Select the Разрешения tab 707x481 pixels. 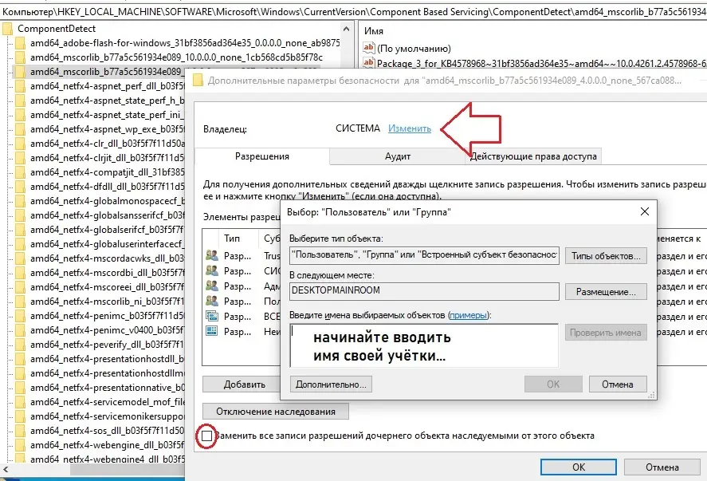pos(261,156)
